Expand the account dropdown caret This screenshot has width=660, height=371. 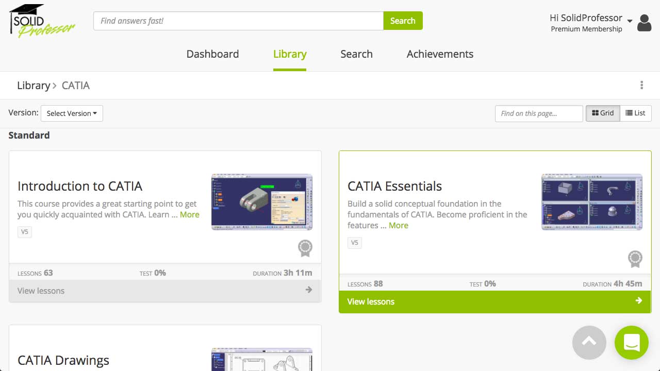(x=630, y=21)
